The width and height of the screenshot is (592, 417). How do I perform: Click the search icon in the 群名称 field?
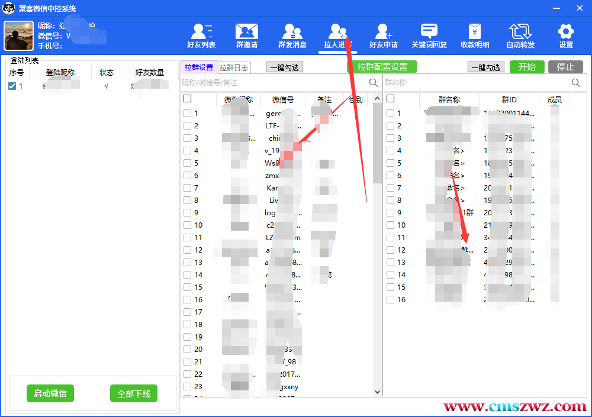click(576, 83)
